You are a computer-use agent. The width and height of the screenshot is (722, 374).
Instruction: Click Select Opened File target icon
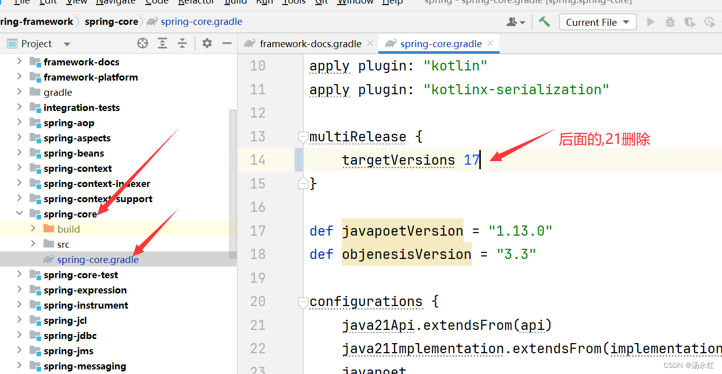click(143, 44)
